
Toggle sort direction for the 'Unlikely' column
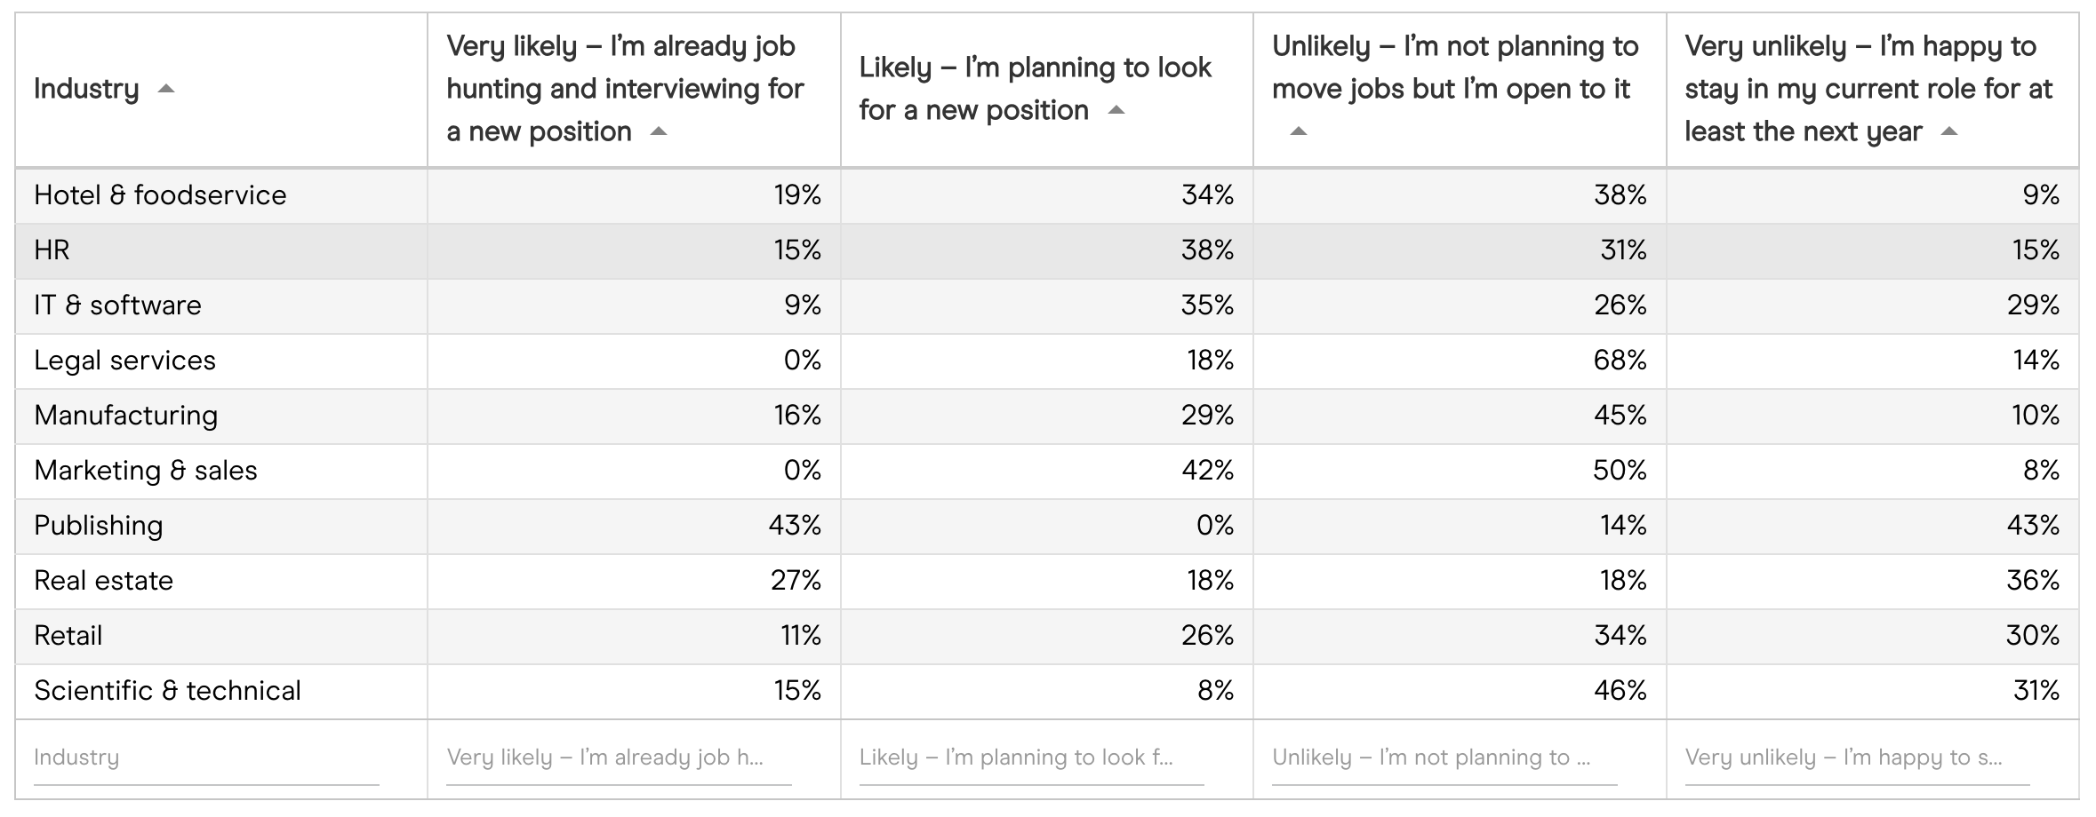click(x=1296, y=132)
